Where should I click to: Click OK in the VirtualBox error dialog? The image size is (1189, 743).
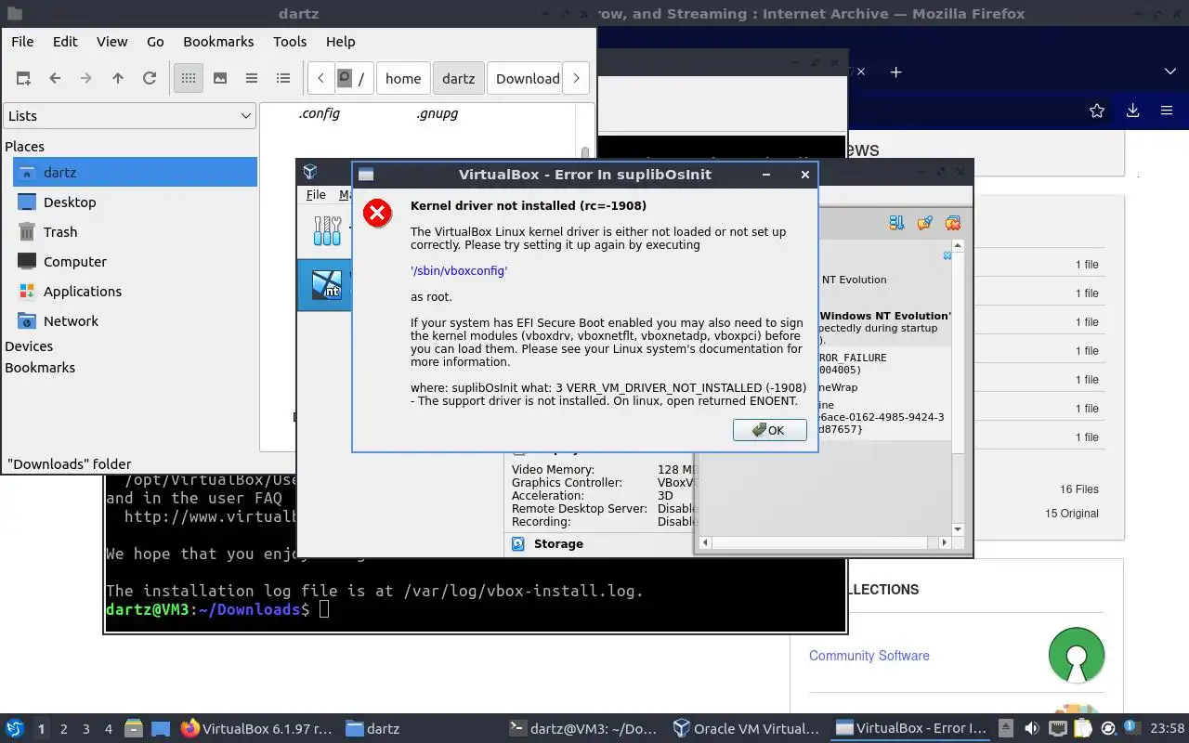pos(769,430)
